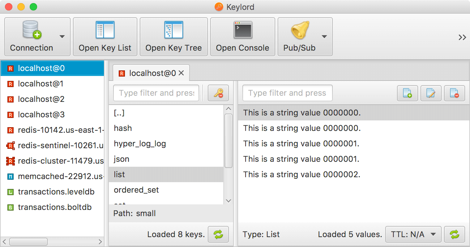Navigate up via [..] entry
The height and width of the screenshot is (247, 470).
point(166,113)
